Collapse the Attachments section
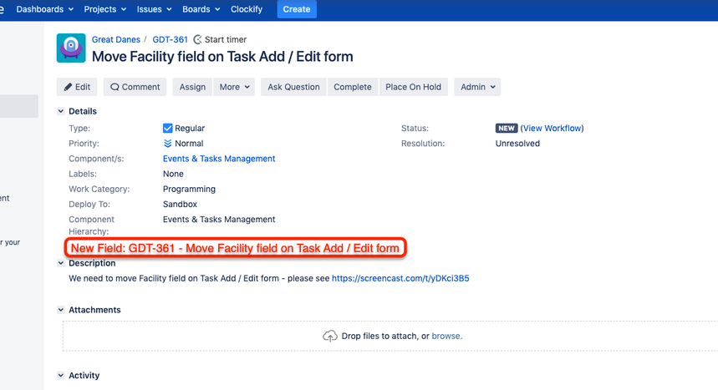The height and width of the screenshot is (390, 718). coord(60,310)
